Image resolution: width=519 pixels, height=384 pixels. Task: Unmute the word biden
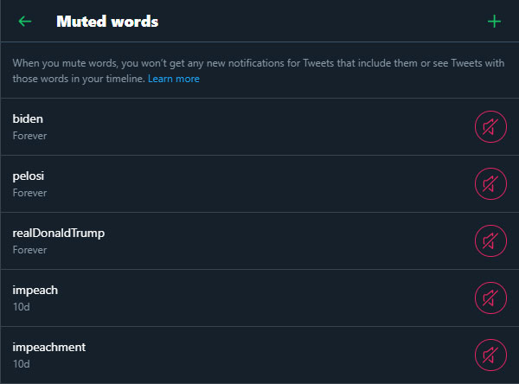[x=490, y=127]
